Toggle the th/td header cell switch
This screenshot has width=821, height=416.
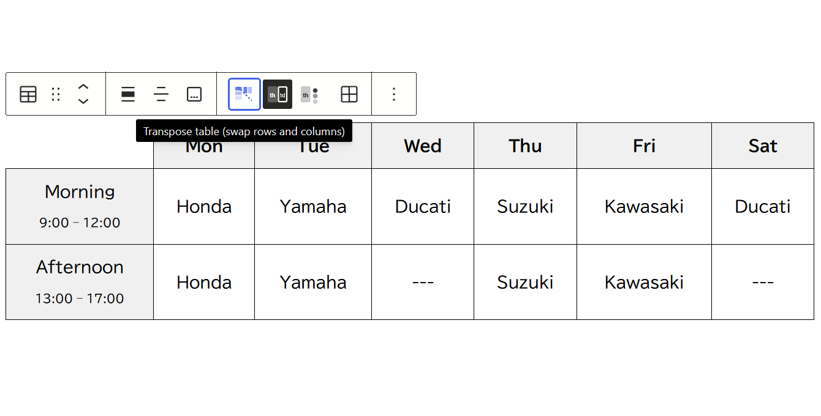click(278, 94)
